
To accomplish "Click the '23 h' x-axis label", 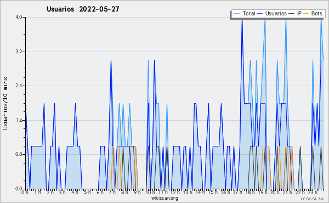I will (313, 192).
